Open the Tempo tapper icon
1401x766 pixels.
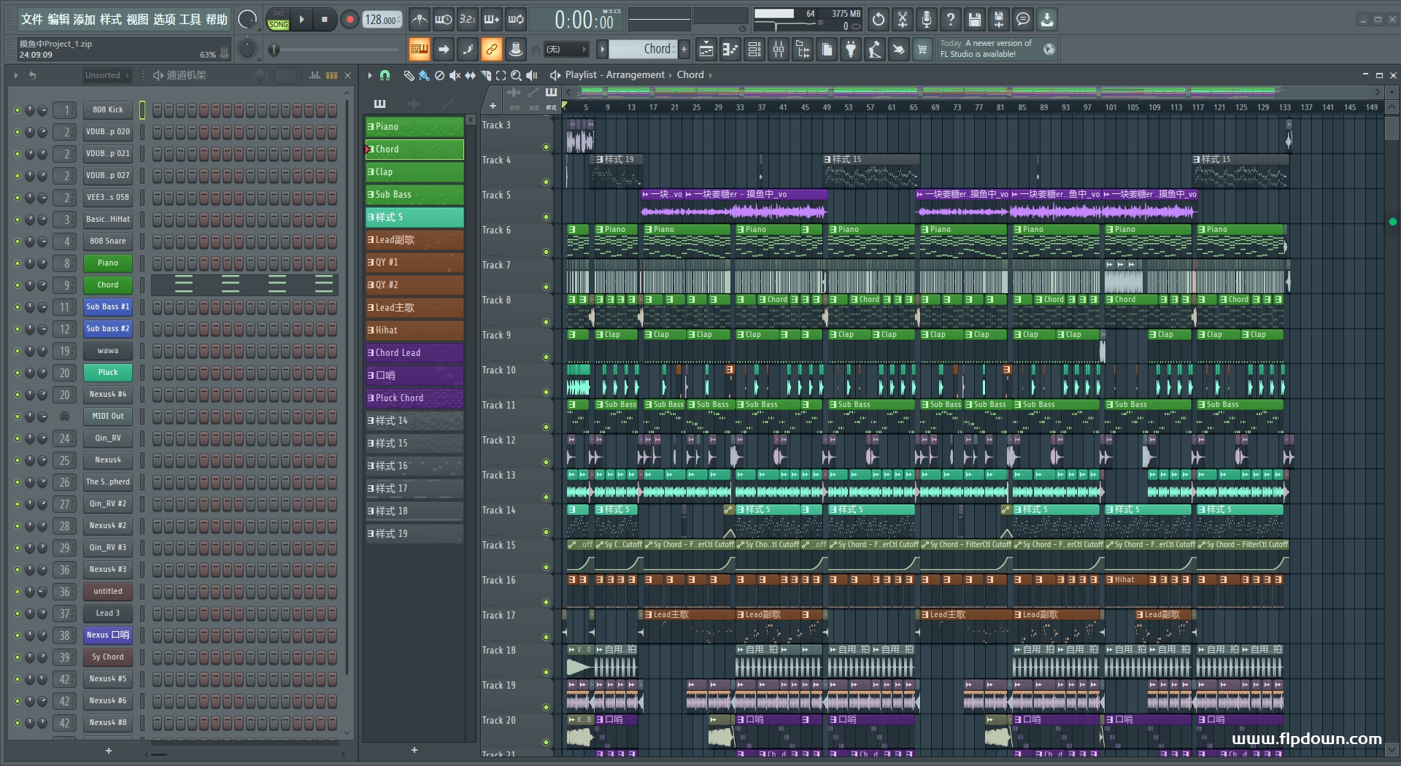[x=875, y=50]
